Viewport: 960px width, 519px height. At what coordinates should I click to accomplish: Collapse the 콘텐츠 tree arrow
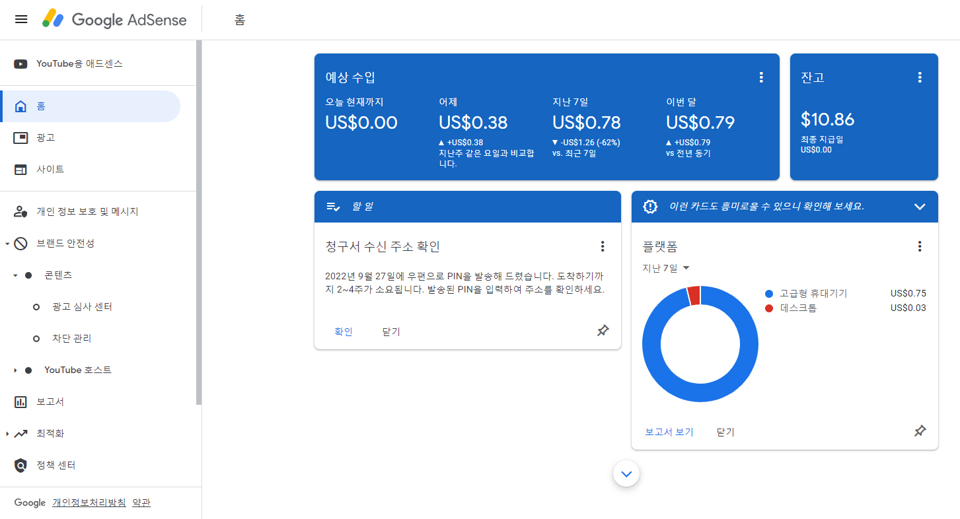(x=15, y=275)
